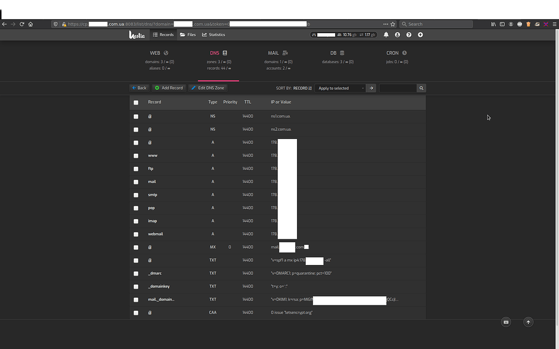
Task: Click the search magnifier button beside the filter box
Action: [421, 88]
